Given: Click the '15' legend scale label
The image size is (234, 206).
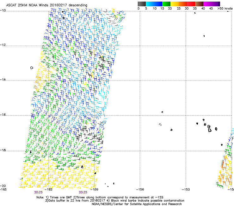Looking at the screenshot, I should tap(162, 9).
